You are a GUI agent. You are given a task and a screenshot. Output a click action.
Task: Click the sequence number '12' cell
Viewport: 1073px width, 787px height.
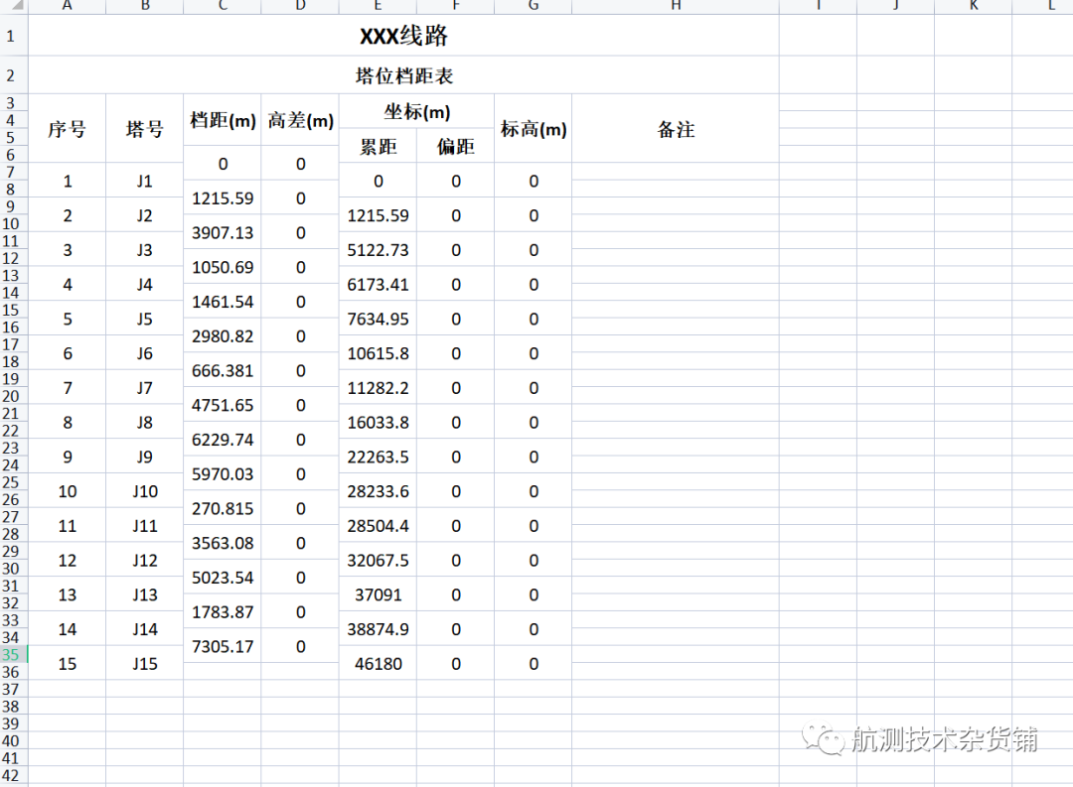coord(68,560)
